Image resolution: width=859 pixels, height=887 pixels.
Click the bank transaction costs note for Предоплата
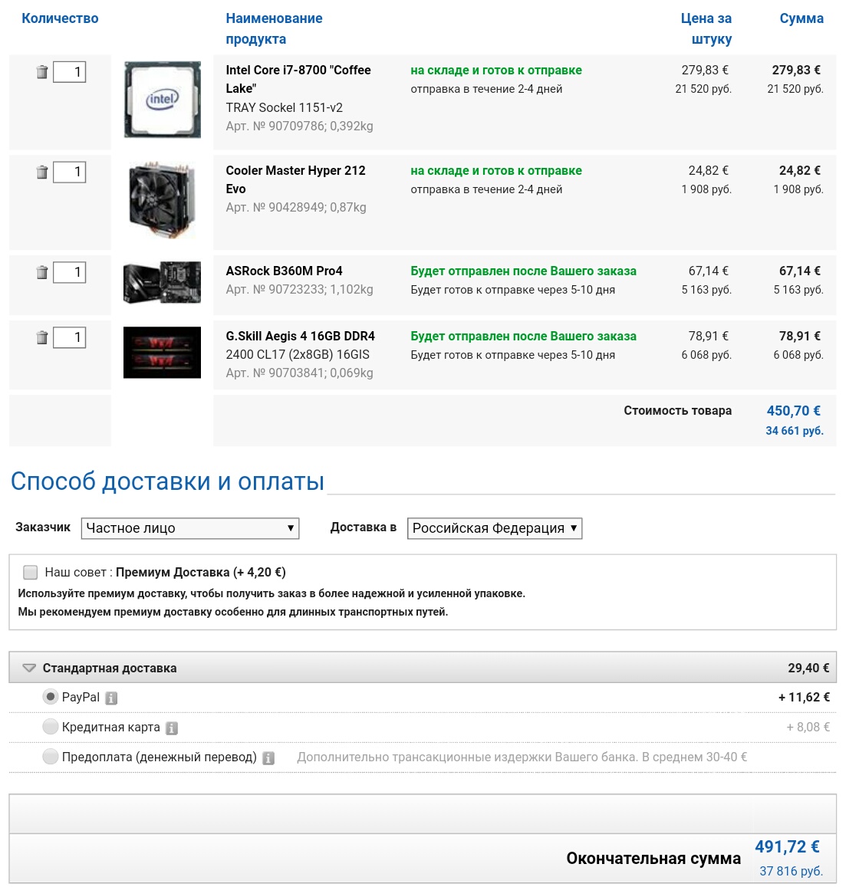(x=522, y=757)
